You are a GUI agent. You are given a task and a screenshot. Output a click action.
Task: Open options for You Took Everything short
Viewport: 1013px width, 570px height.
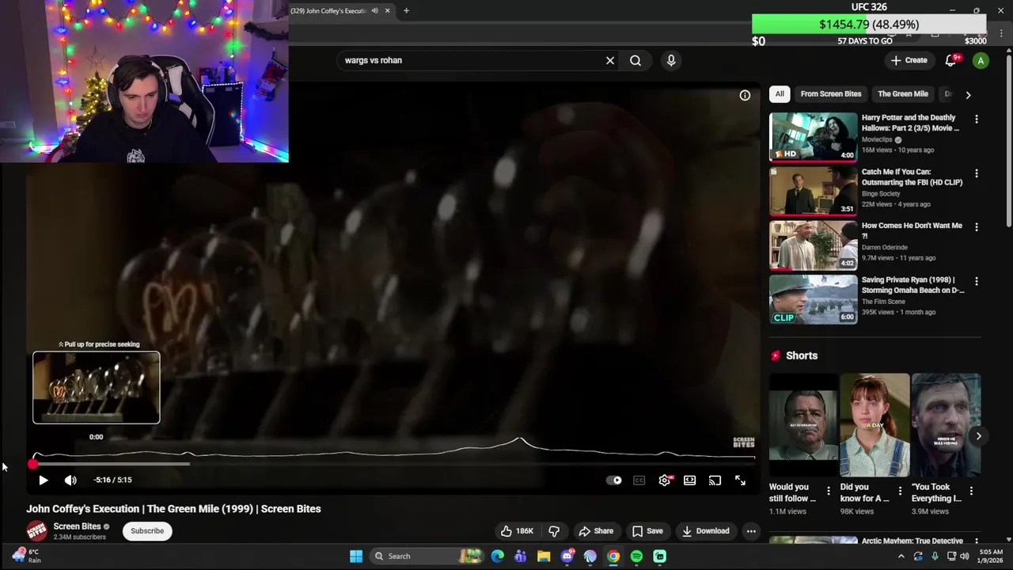[971, 492]
